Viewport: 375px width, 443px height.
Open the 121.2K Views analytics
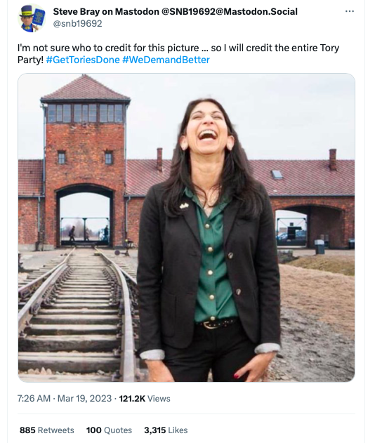145,399
